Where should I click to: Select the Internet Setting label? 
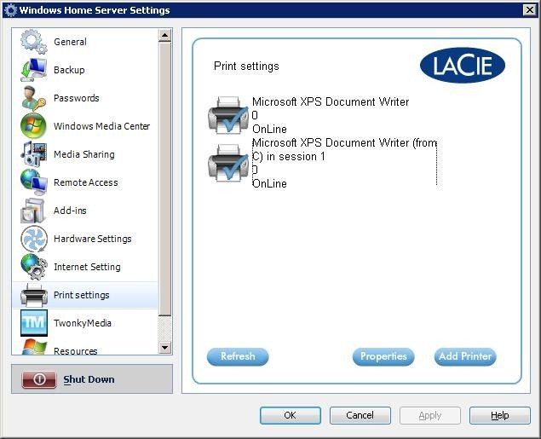(x=87, y=267)
